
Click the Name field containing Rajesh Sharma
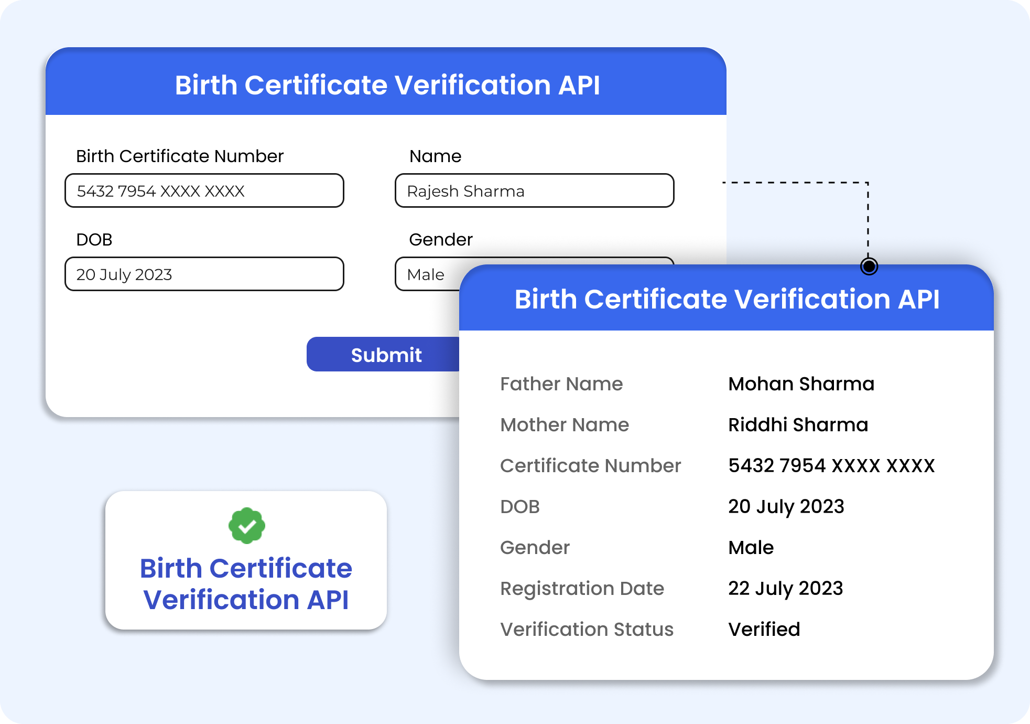534,191
